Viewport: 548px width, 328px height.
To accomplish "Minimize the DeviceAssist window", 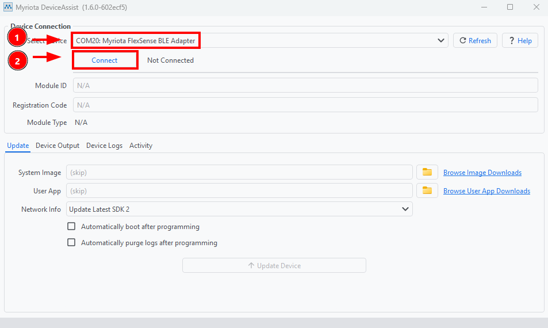I will click(x=484, y=7).
